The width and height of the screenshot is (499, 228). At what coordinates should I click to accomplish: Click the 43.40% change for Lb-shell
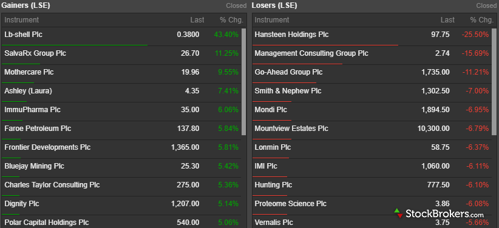pyautogui.click(x=226, y=35)
